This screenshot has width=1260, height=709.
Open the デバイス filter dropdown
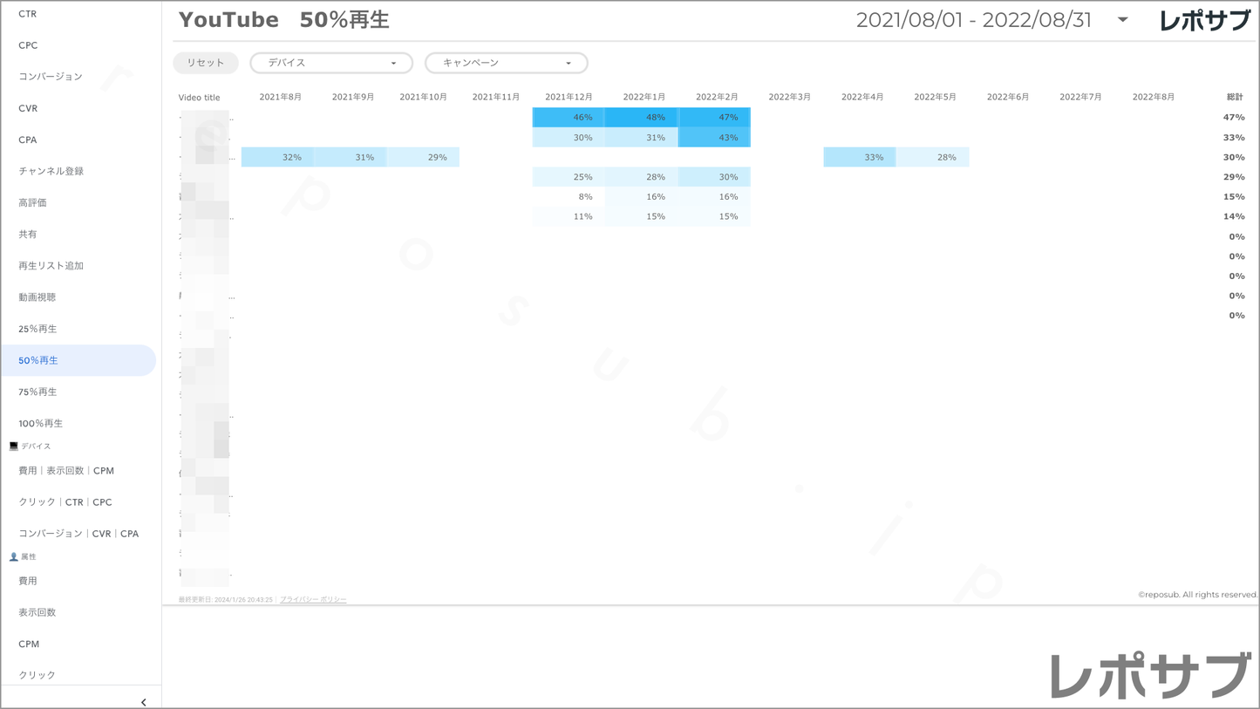(331, 63)
